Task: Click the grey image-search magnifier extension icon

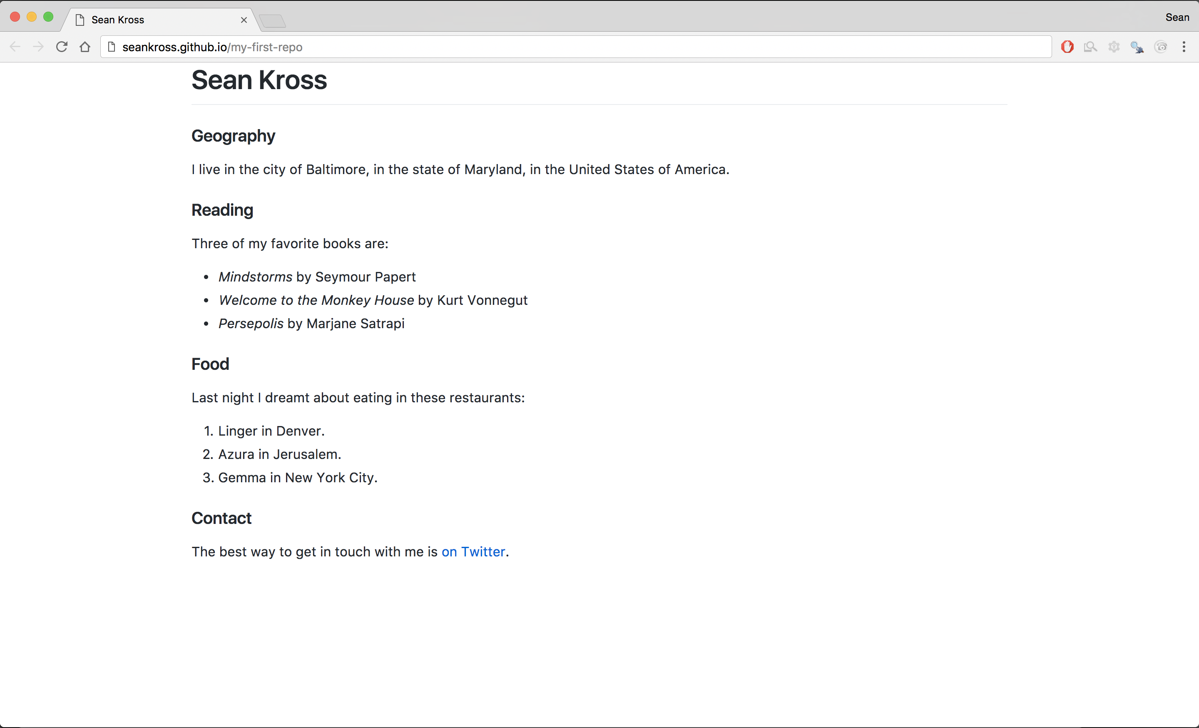Action: pyautogui.click(x=1090, y=47)
